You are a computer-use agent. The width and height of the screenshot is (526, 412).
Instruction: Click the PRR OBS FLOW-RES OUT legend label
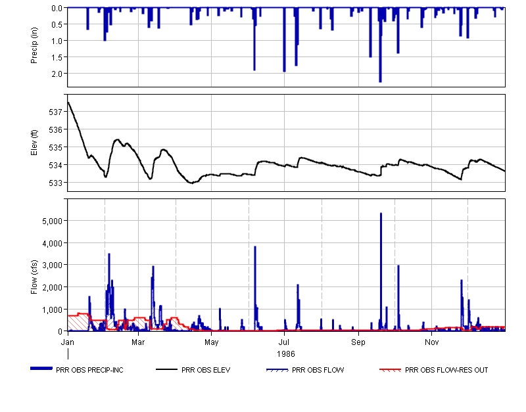(x=446, y=370)
